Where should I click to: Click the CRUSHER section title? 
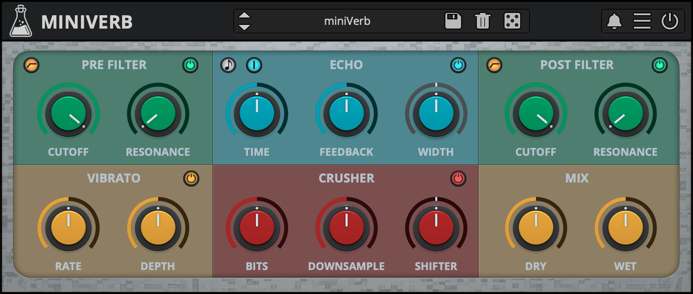coord(346,178)
